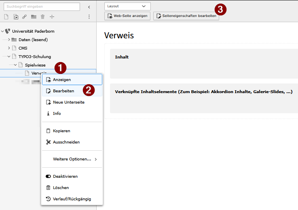Image resolution: width=298 pixels, height=210 pixels.
Task: Click the shortcut page icon in tree toolbar
Action: click(x=16, y=17)
